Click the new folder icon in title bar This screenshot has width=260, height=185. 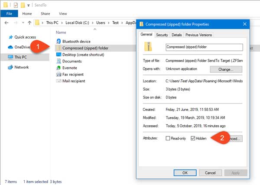pos(23,5)
